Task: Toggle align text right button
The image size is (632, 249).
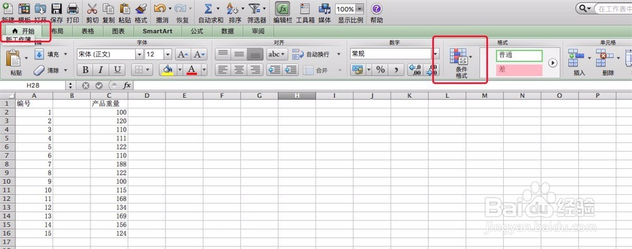Action: point(255,70)
